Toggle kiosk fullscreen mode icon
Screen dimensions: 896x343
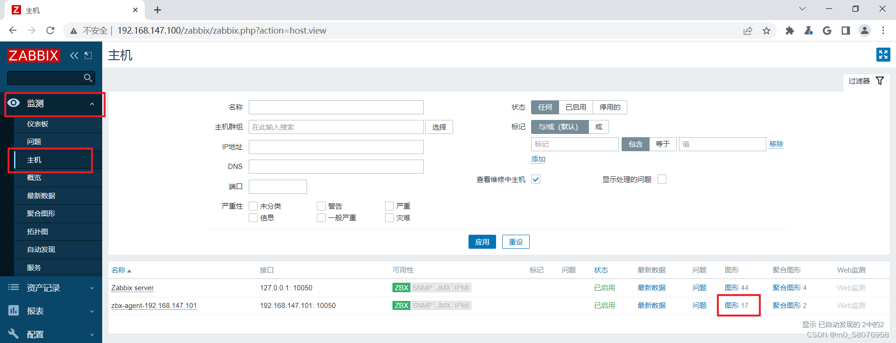883,55
